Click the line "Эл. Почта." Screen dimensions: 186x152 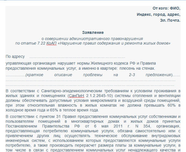click(x=170, y=20)
